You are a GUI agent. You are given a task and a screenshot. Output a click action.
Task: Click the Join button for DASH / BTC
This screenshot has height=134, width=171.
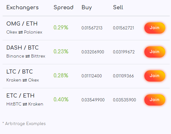pyautogui.click(x=155, y=52)
